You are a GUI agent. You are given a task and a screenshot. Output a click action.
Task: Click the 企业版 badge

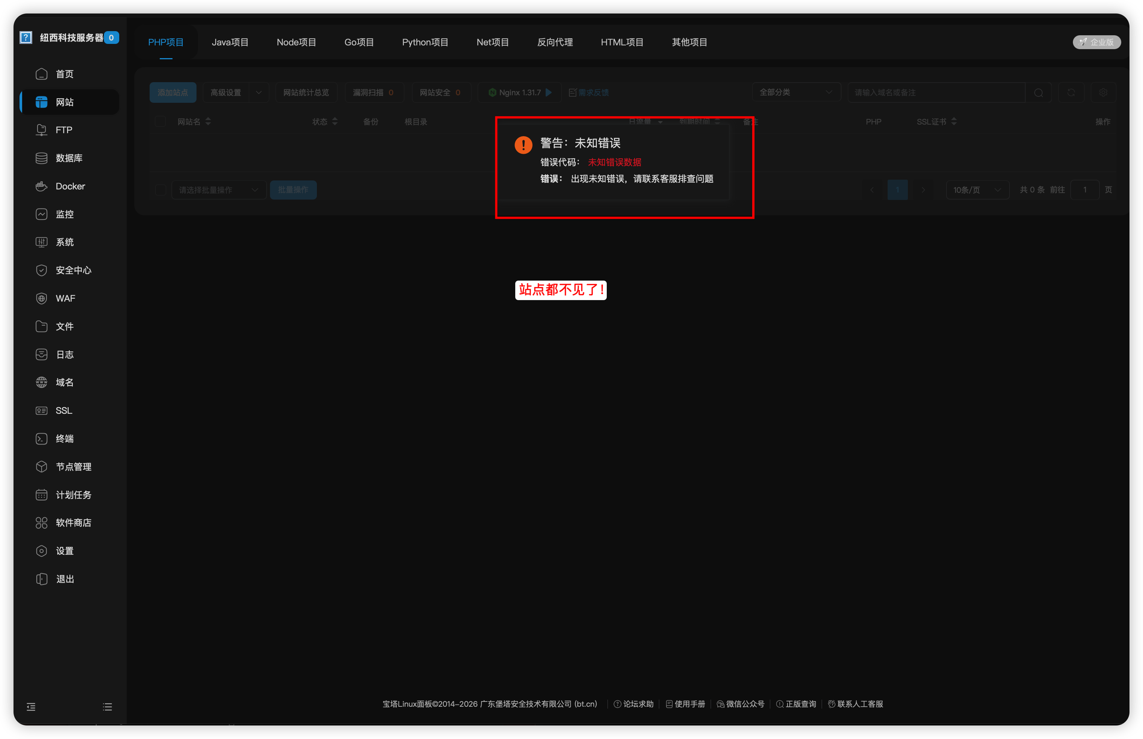[x=1096, y=42]
